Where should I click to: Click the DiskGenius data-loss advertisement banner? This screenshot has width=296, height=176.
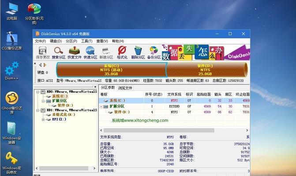206,52
